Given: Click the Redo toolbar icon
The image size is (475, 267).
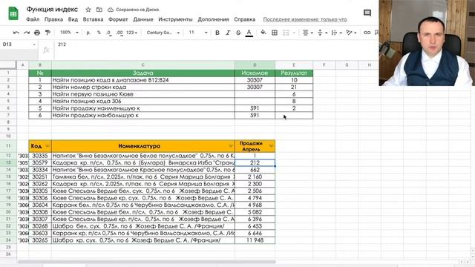Looking at the screenshot, I should tap(27, 33).
